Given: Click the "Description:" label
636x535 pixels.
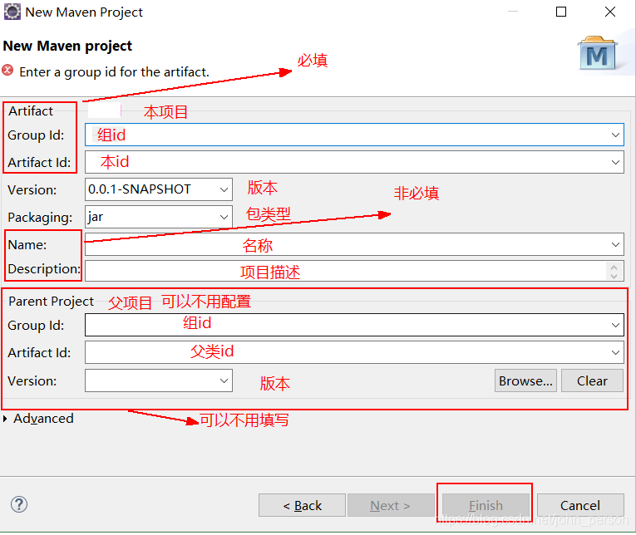Looking at the screenshot, I should click(x=44, y=268).
